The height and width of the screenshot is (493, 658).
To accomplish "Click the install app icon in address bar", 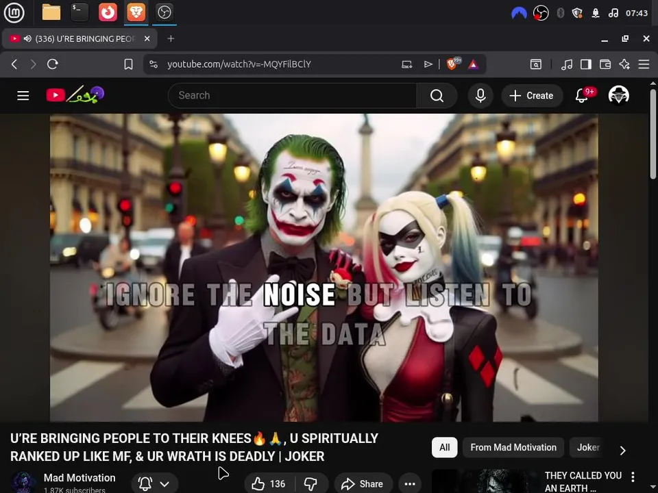I will (406, 64).
